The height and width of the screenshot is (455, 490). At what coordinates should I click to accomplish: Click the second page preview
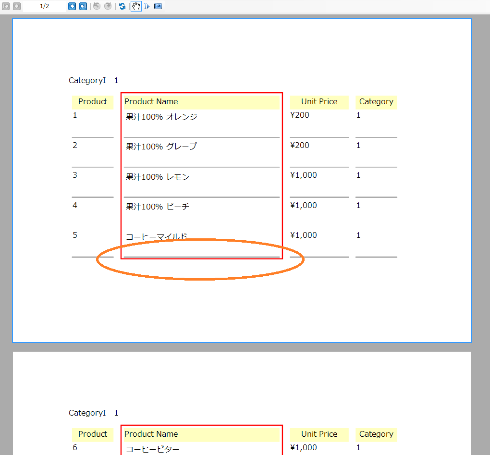pos(242,403)
